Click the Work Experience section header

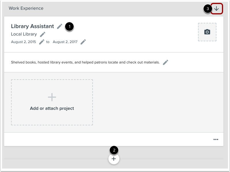point(26,8)
